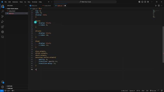Click the Run file play icon
The image size is (164, 92).
(156, 6)
